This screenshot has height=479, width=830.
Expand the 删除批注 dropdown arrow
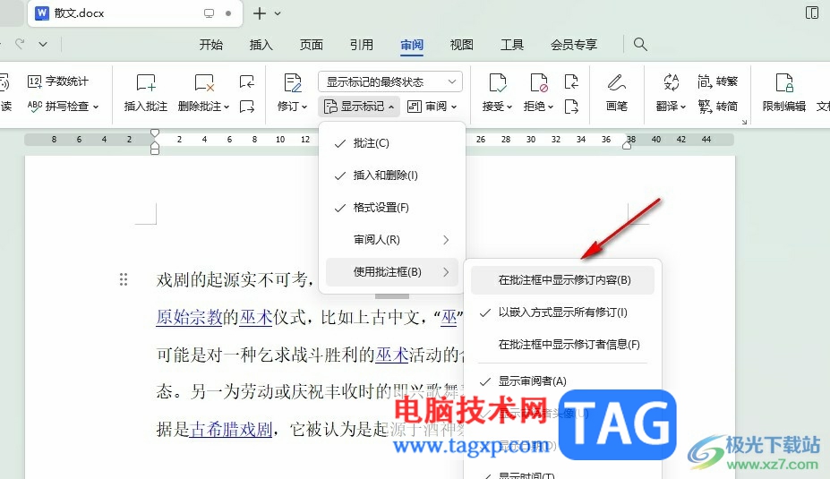click(x=226, y=107)
